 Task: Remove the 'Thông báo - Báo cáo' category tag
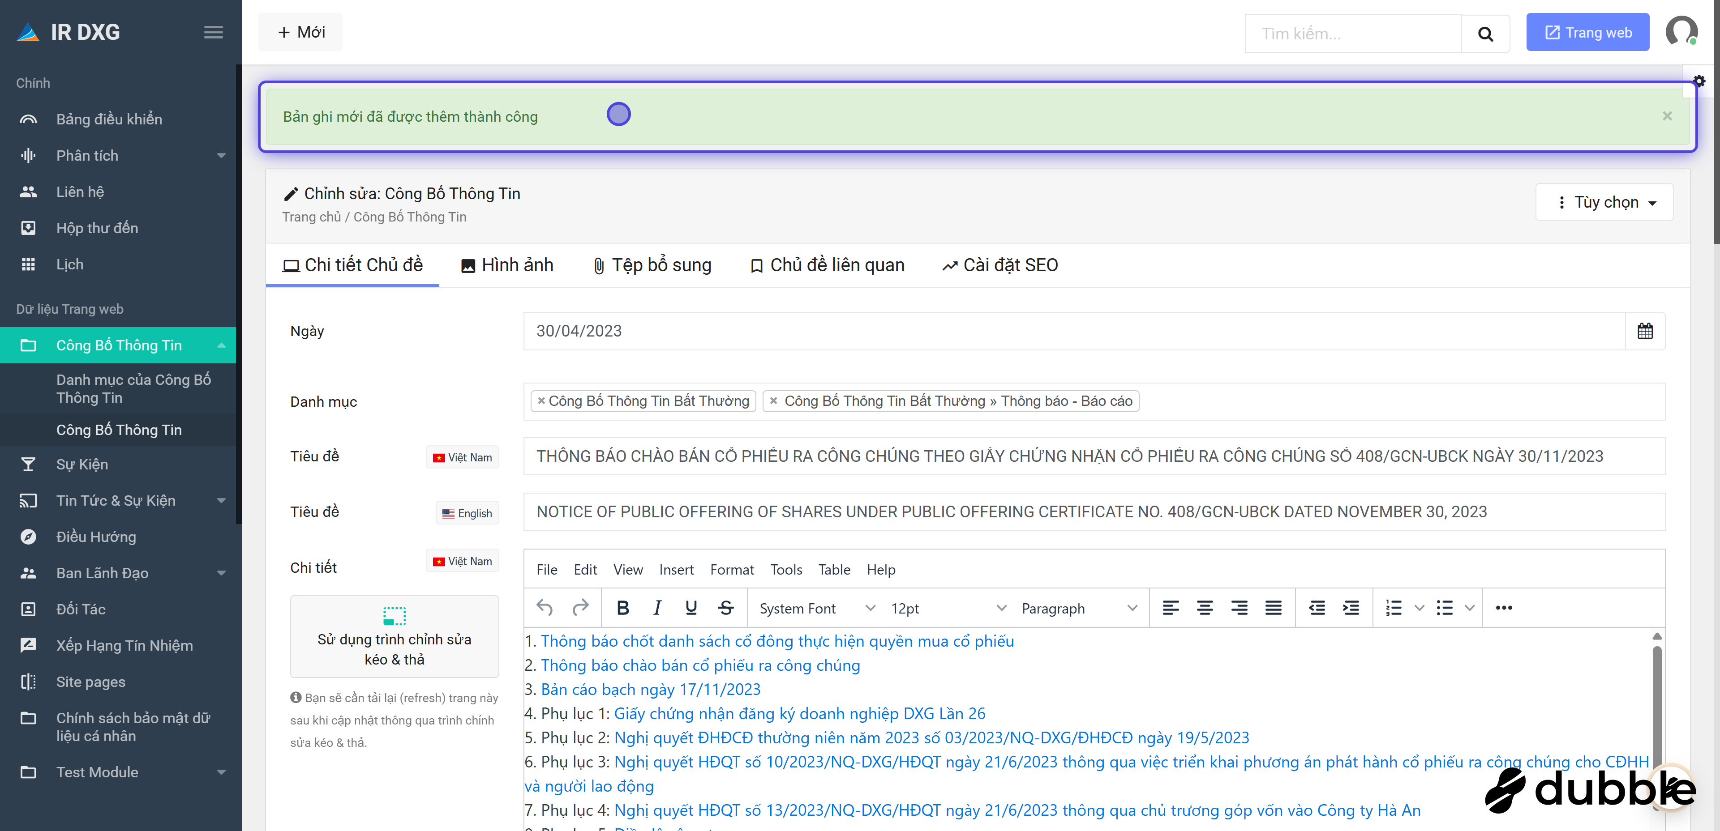(773, 401)
